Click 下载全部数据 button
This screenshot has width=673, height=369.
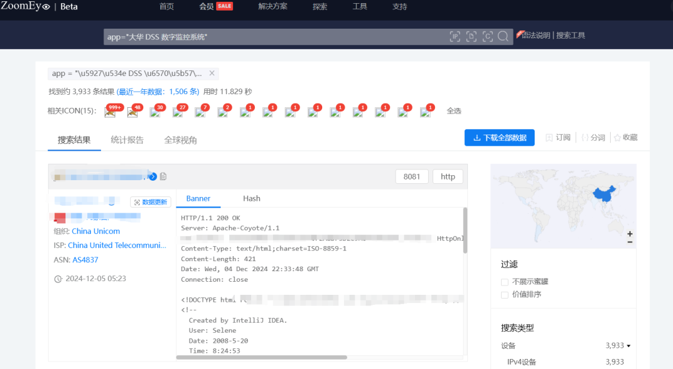coord(500,138)
